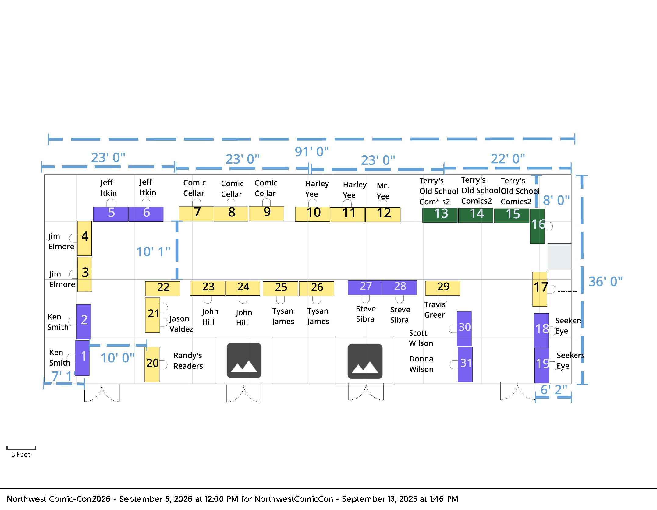Screen dimensions: 657x510
Task: Click purple booth number 19
Action: pos(542,365)
